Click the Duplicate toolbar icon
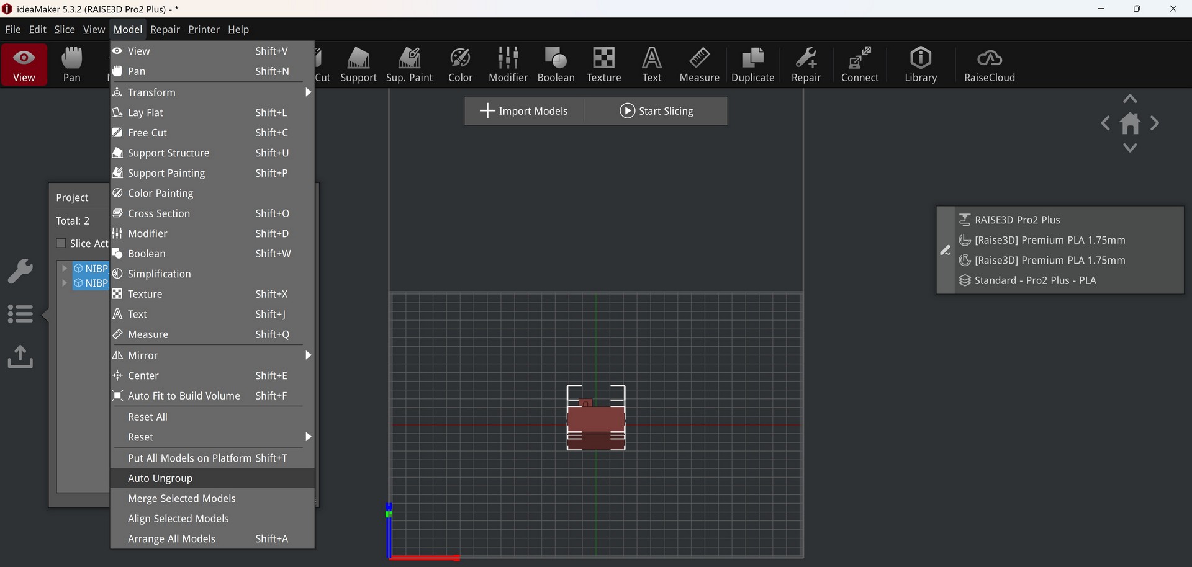Screen dimensions: 1192x567 pos(753,65)
